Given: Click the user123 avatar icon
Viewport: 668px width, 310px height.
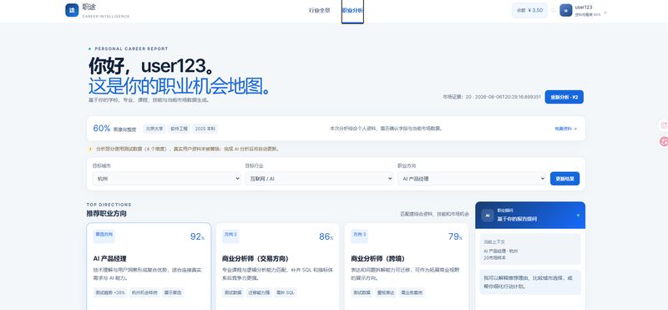Looking at the screenshot, I should click(566, 10).
